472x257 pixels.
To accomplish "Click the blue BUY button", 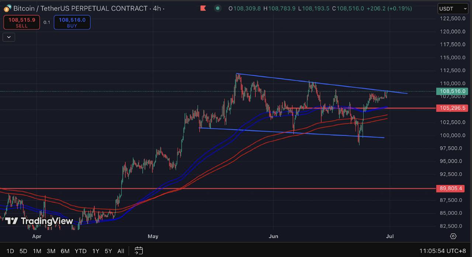I will pos(72,22).
